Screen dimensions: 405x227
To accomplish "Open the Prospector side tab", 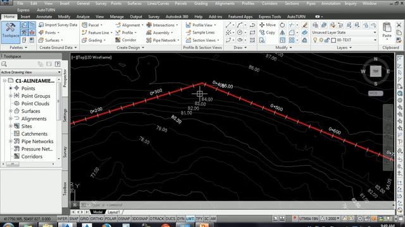I will click(x=65, y=78).
